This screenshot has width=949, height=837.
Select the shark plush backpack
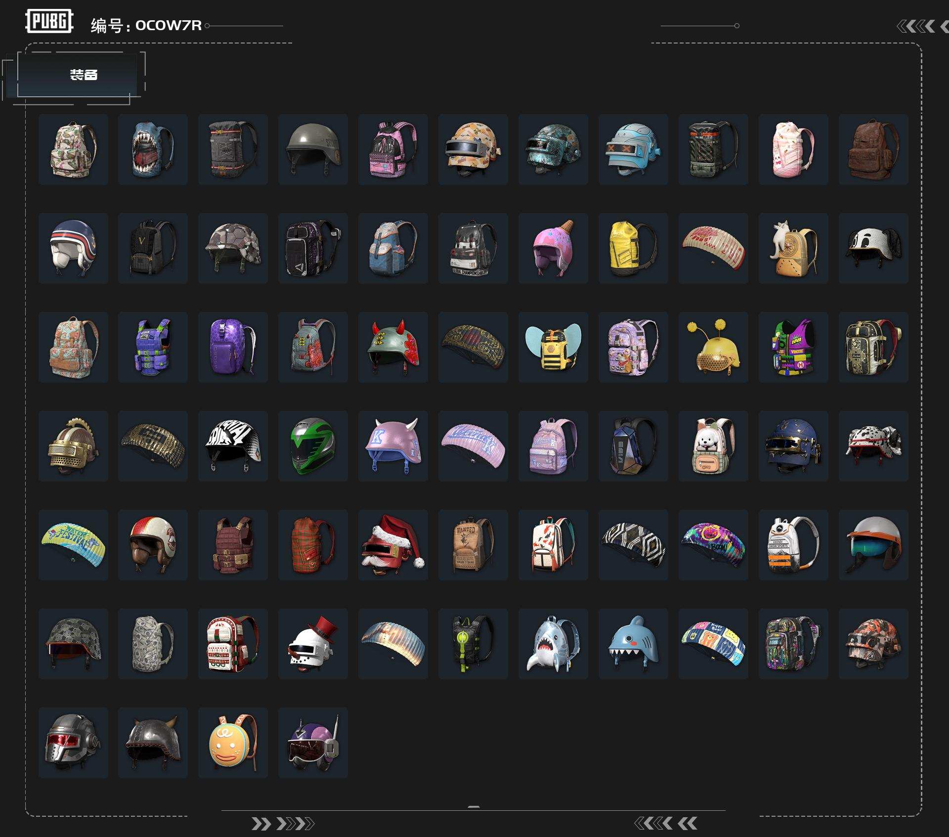coord(553,644)
